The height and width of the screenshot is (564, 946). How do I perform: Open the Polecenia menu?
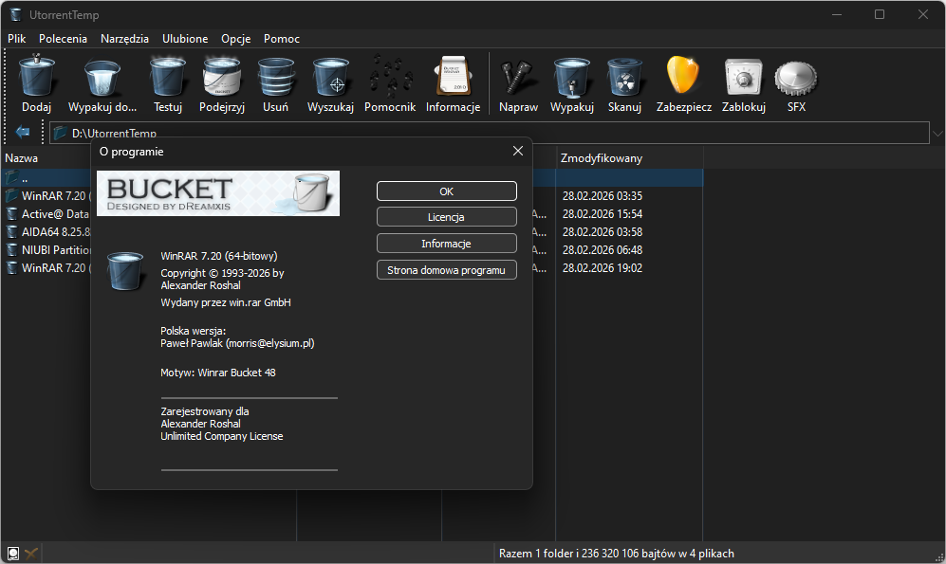point(63,39)
